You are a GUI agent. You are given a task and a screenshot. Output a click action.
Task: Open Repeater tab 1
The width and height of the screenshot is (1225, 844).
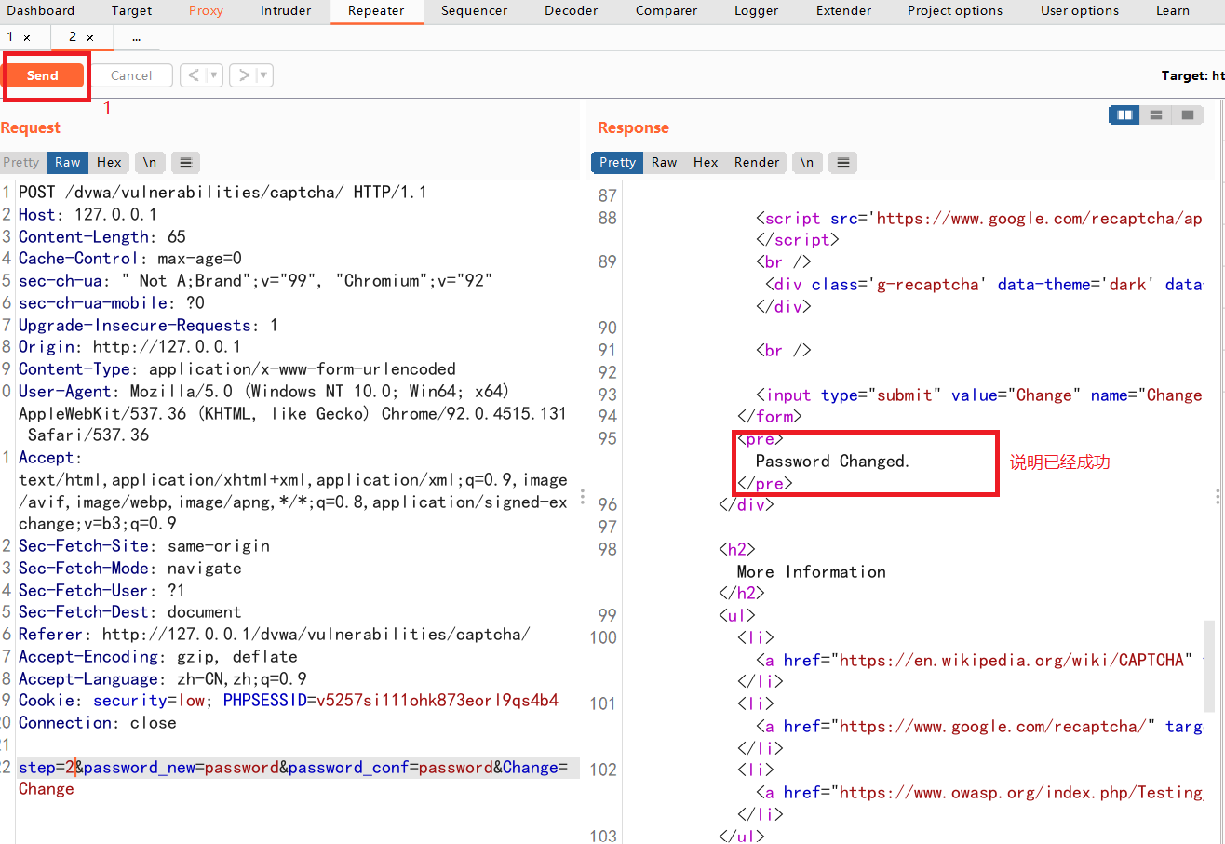(15, 36)
